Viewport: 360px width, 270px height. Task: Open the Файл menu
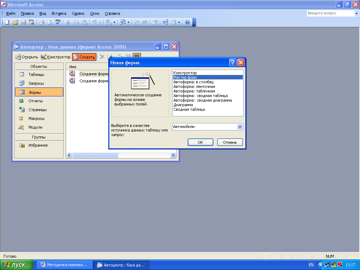pyautogui.click(x=11, y=13)
